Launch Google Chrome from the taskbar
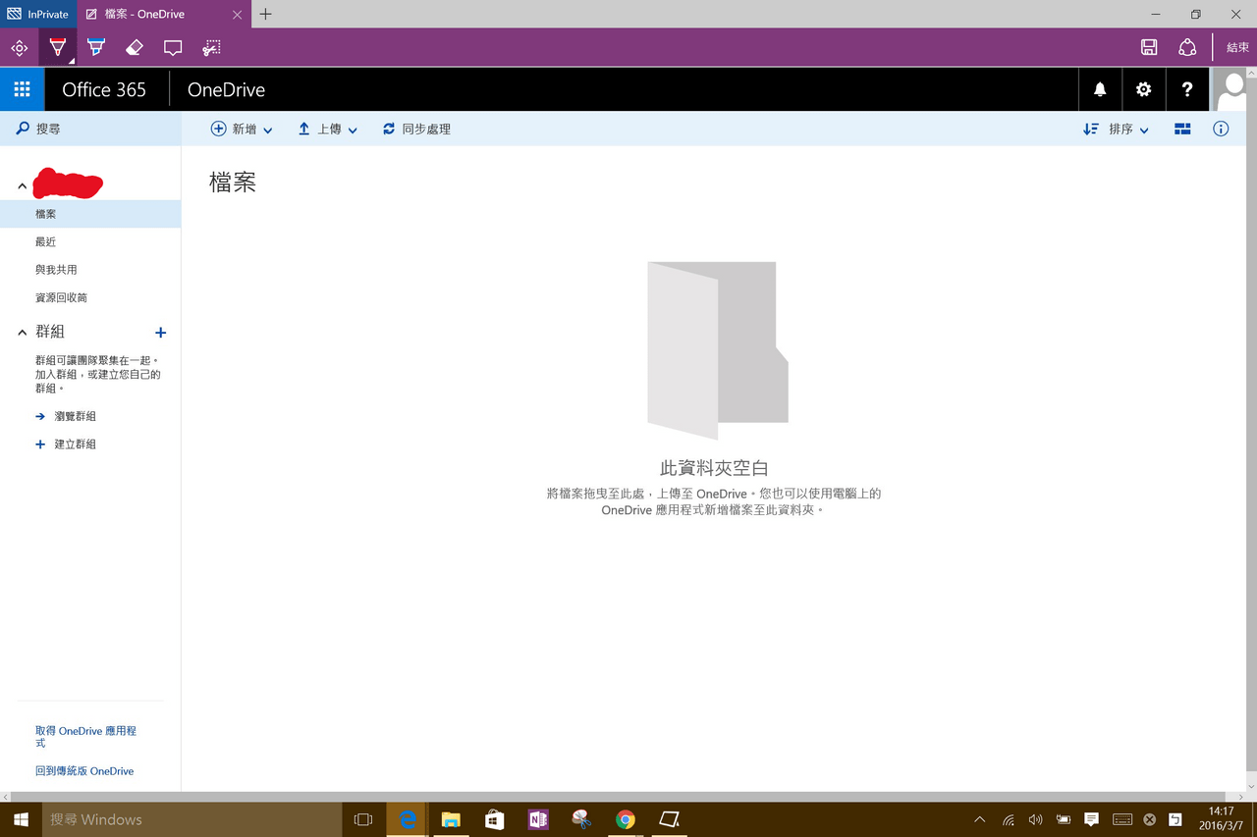The height and width of the screenshot is (837, 1257). [626, 819]
